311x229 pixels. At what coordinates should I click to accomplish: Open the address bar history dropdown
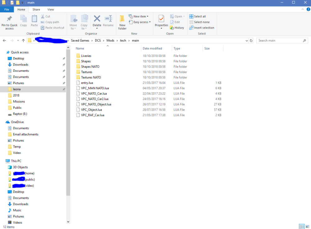point(247,41)
